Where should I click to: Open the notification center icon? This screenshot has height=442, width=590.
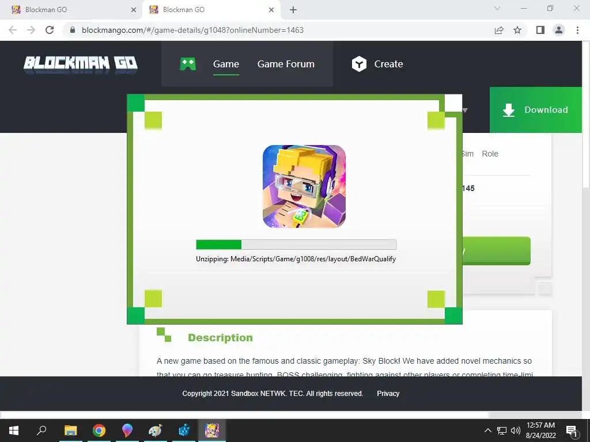click(572, 431)
